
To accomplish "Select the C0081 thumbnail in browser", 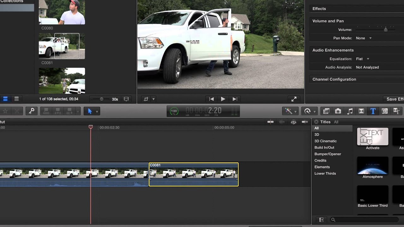I will point(62,46).
